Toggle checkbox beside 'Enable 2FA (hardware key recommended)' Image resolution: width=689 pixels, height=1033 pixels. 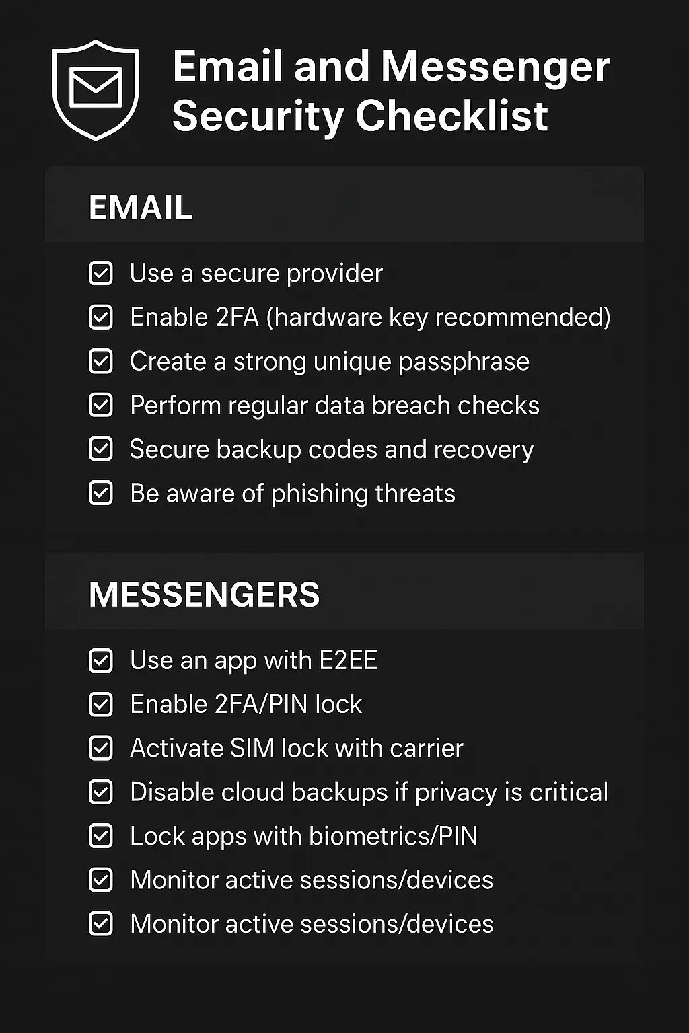101,317
